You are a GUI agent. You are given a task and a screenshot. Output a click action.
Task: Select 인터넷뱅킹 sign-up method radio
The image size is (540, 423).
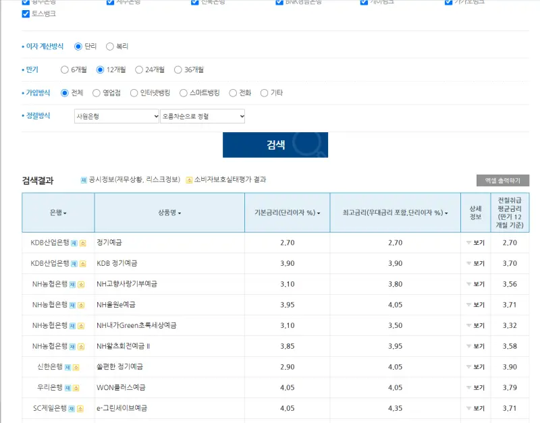click(134, 93)
